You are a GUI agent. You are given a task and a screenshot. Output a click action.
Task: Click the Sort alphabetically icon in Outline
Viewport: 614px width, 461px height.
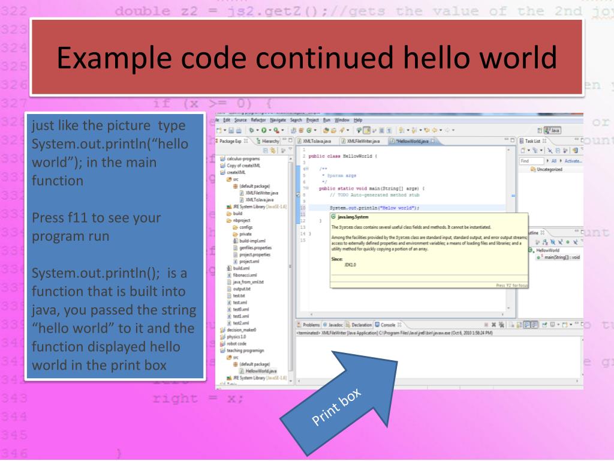(x=544, y=243)
